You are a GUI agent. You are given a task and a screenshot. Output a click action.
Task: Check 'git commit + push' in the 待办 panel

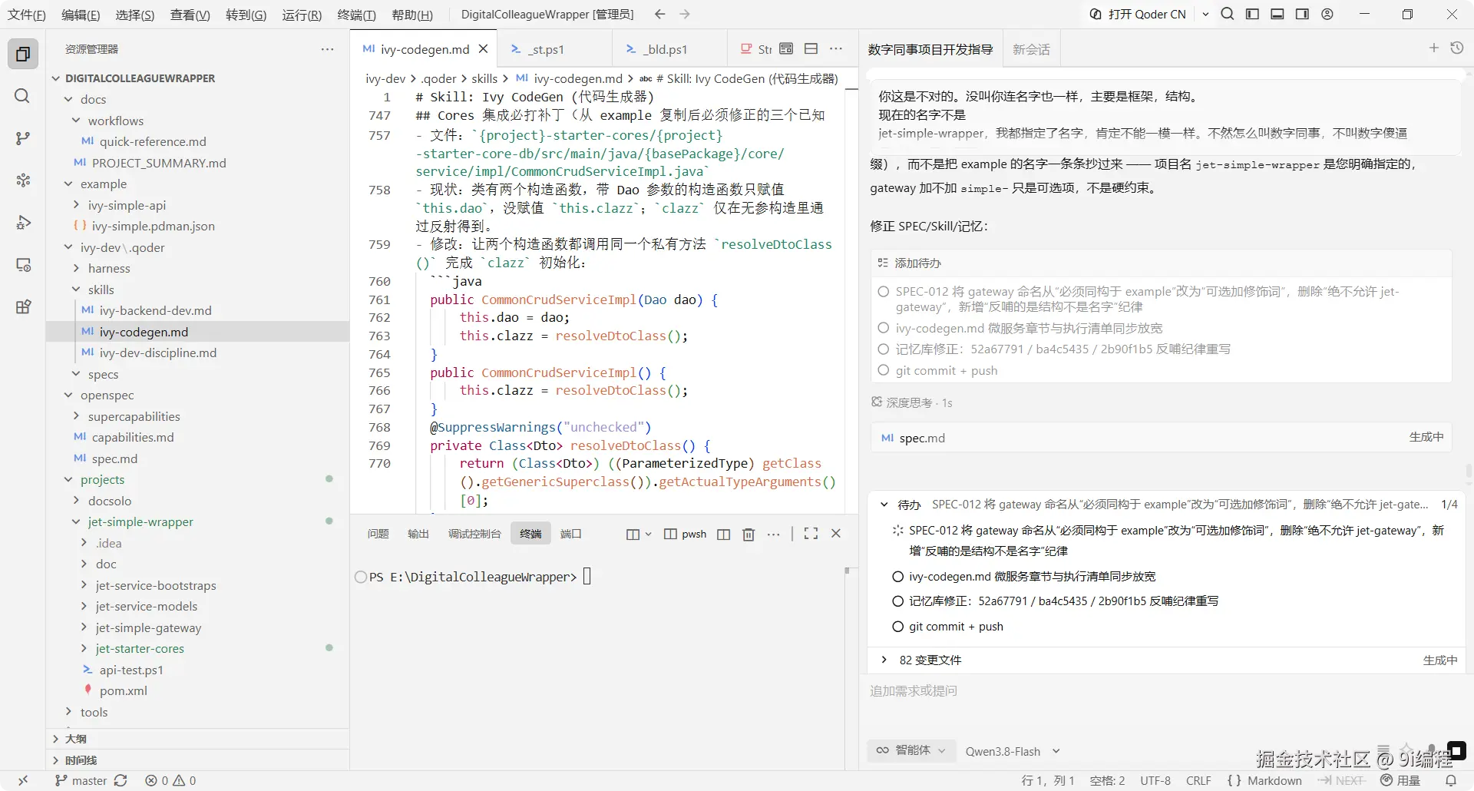pyautogui.click(x=897, y=627)
